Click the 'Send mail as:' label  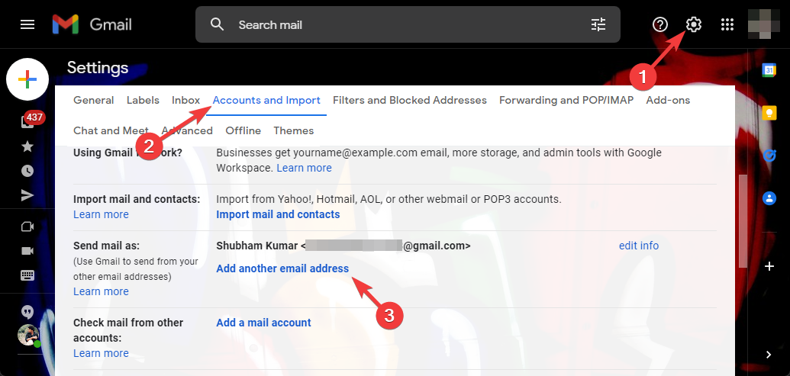coord(106,246)
